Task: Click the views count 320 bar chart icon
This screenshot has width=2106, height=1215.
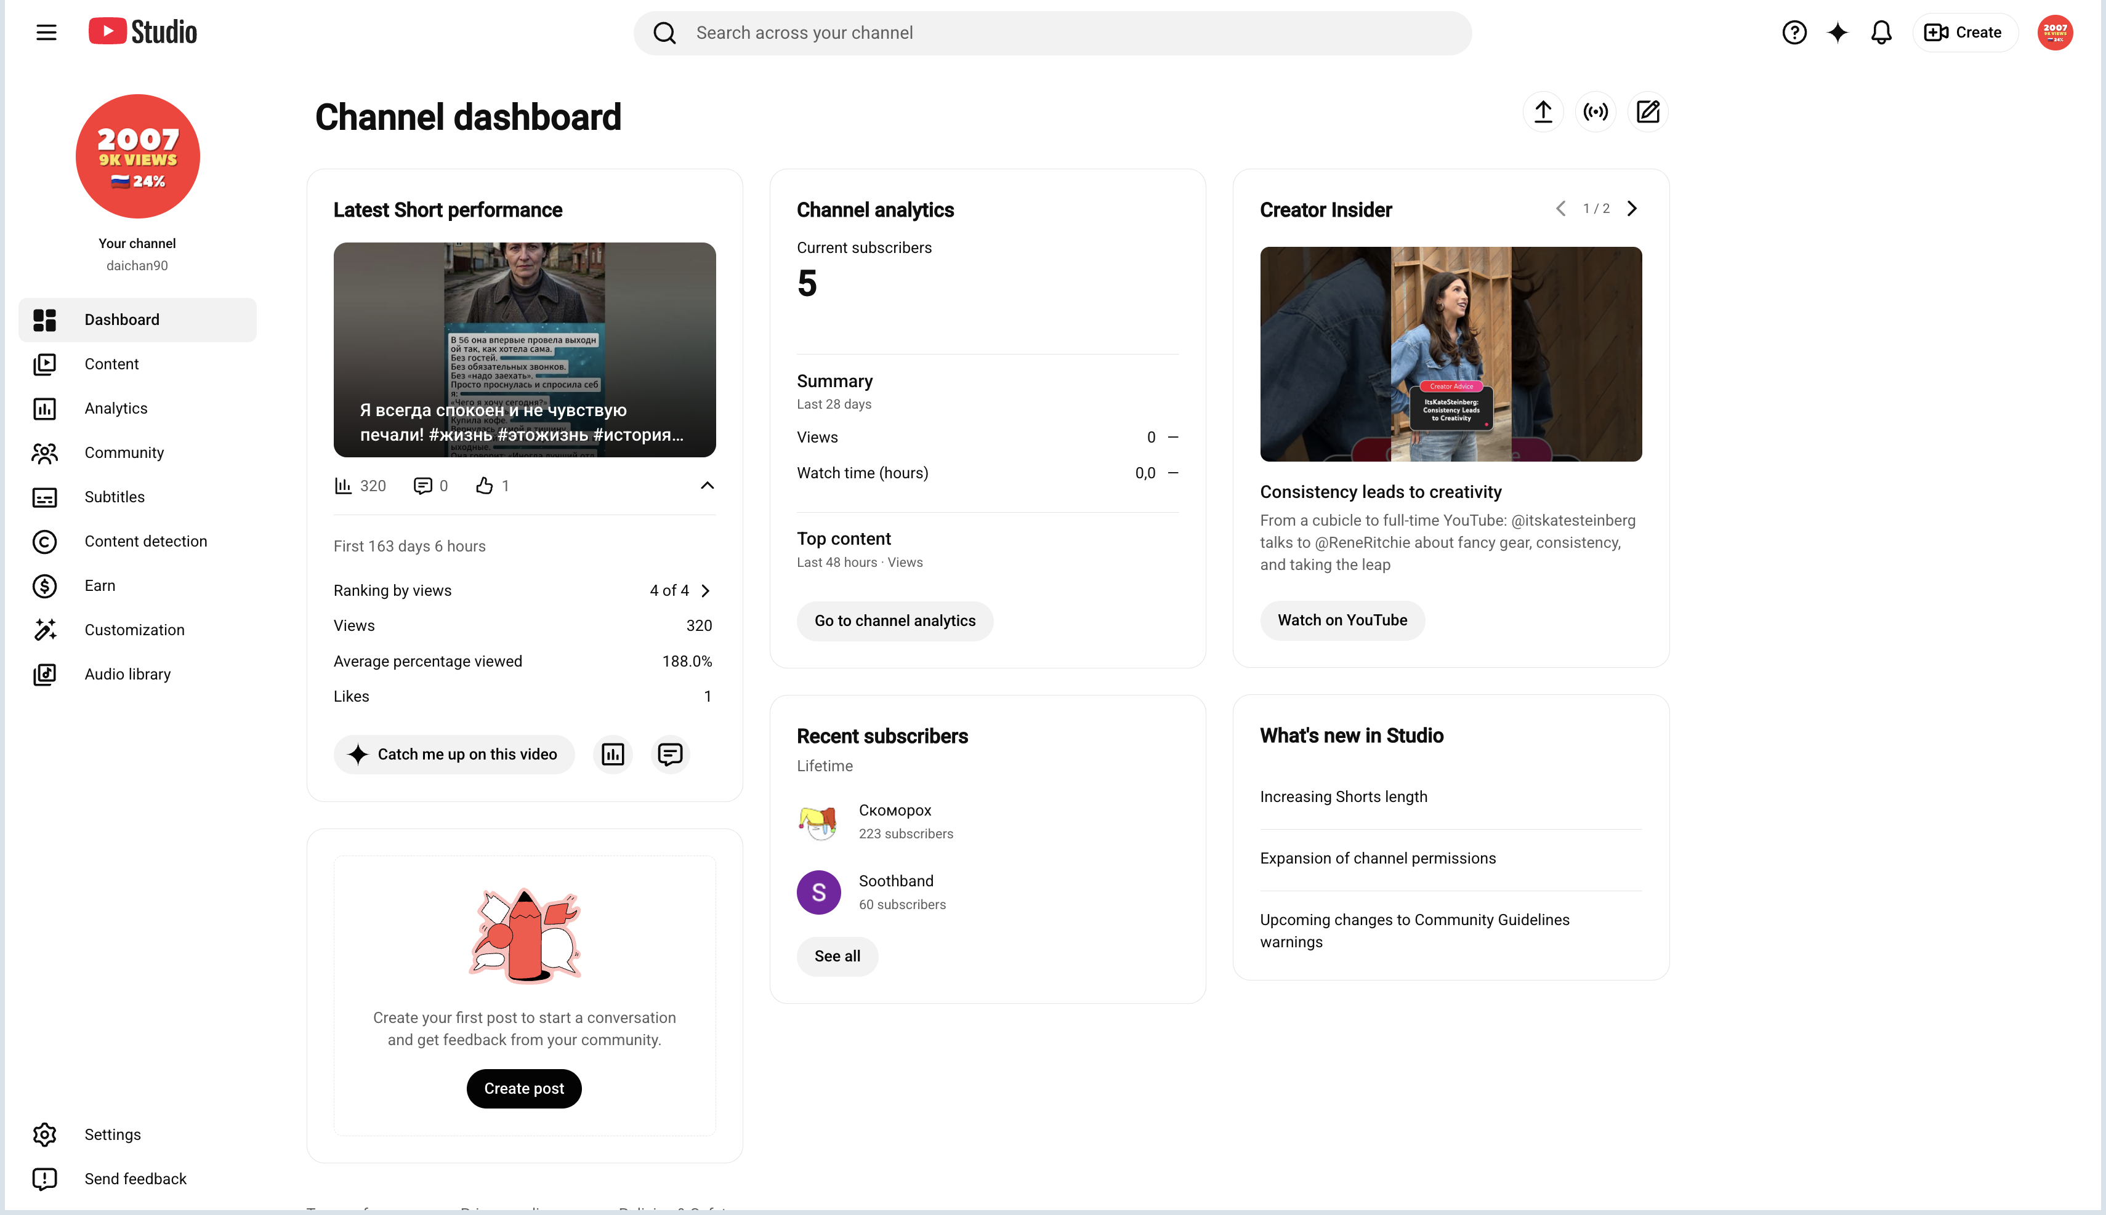Action: click(343, 486)
